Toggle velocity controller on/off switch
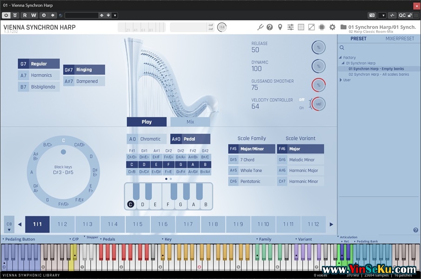This screenshot has height=279, width=421. pos(302,103)
